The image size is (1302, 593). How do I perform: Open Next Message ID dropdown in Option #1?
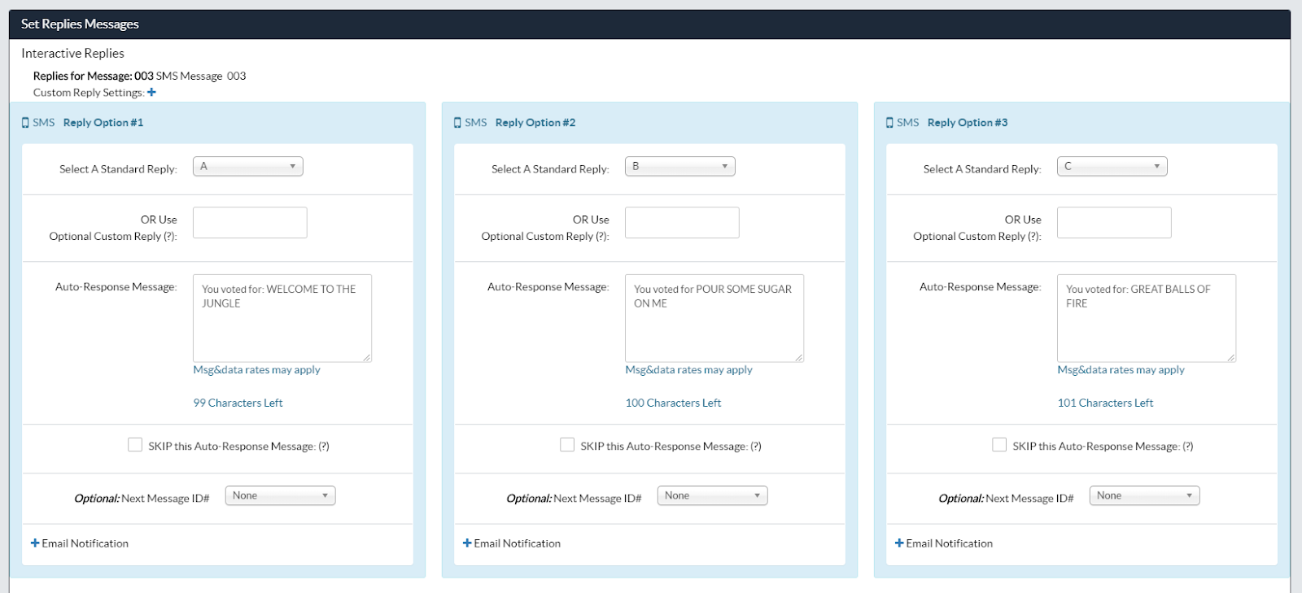pos(281,495)
